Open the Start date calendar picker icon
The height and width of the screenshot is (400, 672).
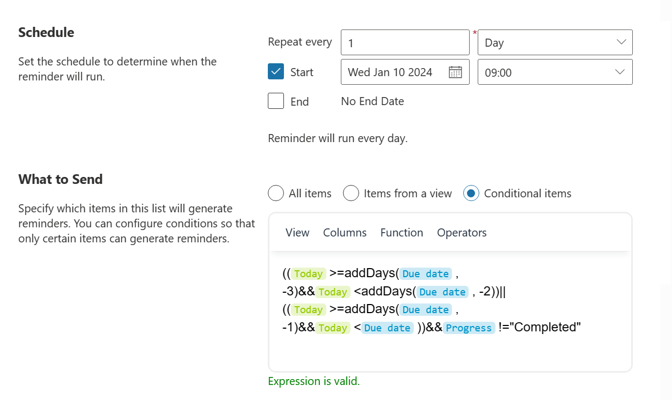(x=455, y=72)
